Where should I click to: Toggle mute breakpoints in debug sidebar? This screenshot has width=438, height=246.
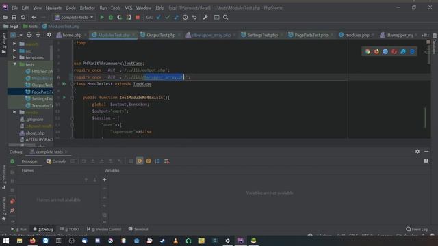[12, 210]
